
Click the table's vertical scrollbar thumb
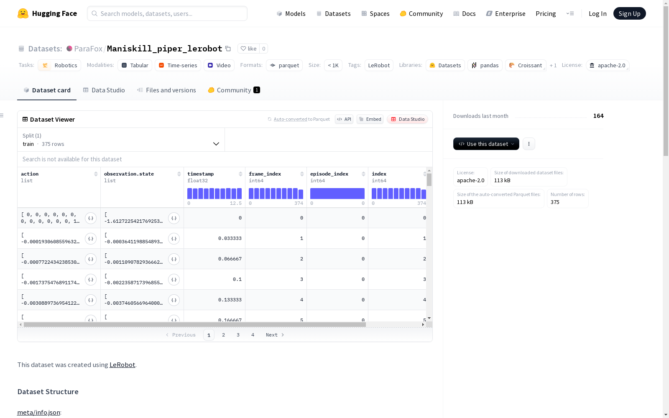pyautogui.click(x=429, y=180)
